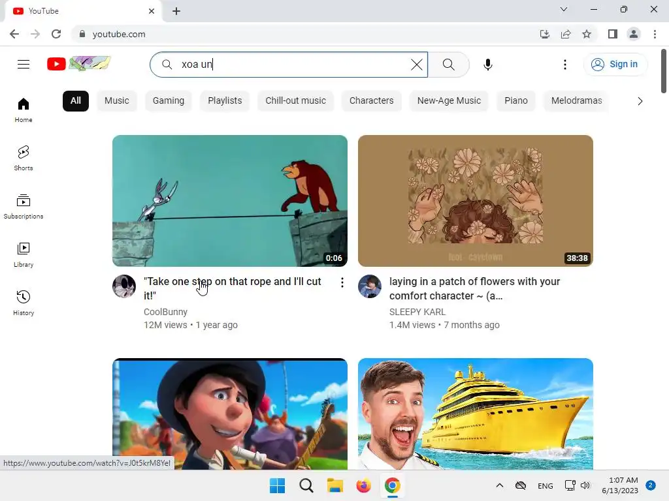Open Chrome's three-dot menu
Viewport: 669px width, 501px height.
[x=655, y=34]
